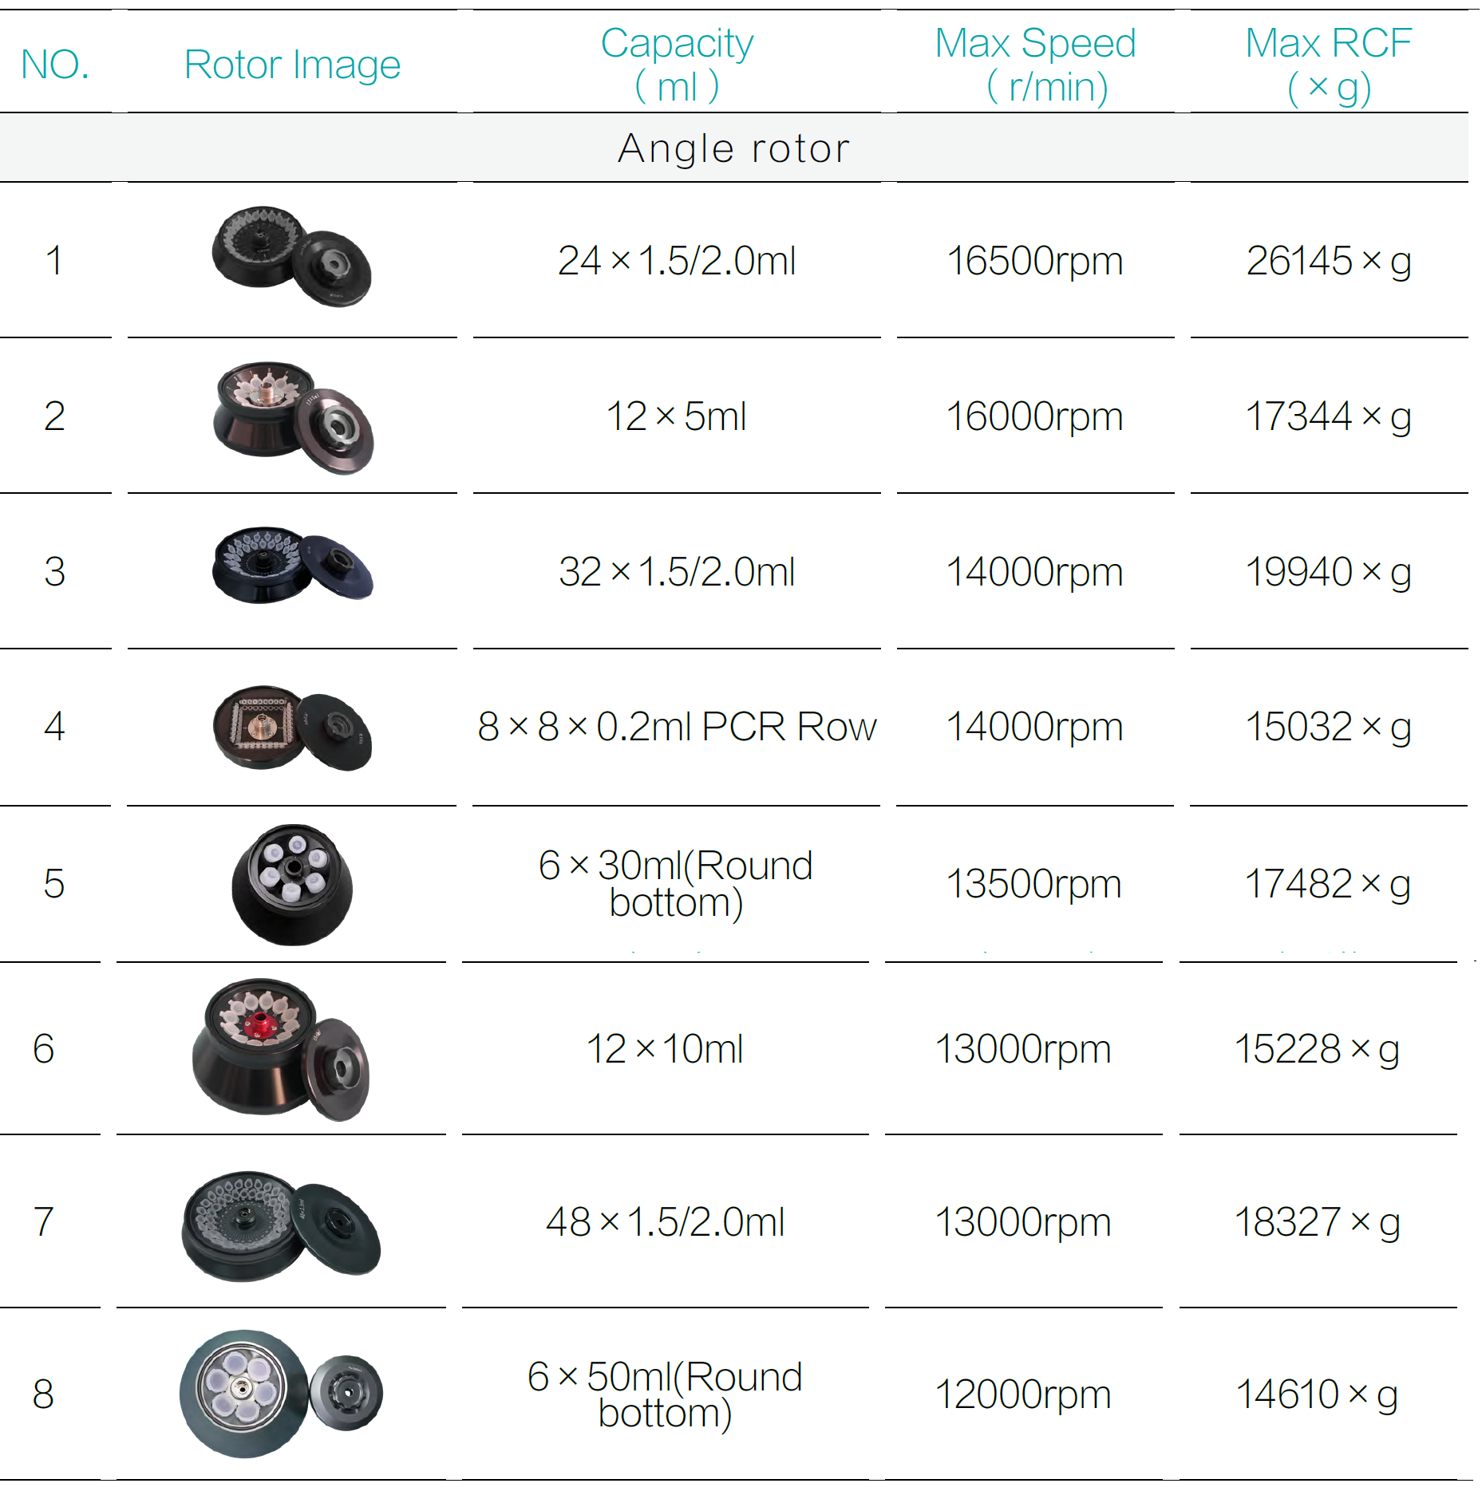Click the 48×1.5/2.0ml rotor picture
This screenshot has height=1491, width=1482.
coord(281,1225)
